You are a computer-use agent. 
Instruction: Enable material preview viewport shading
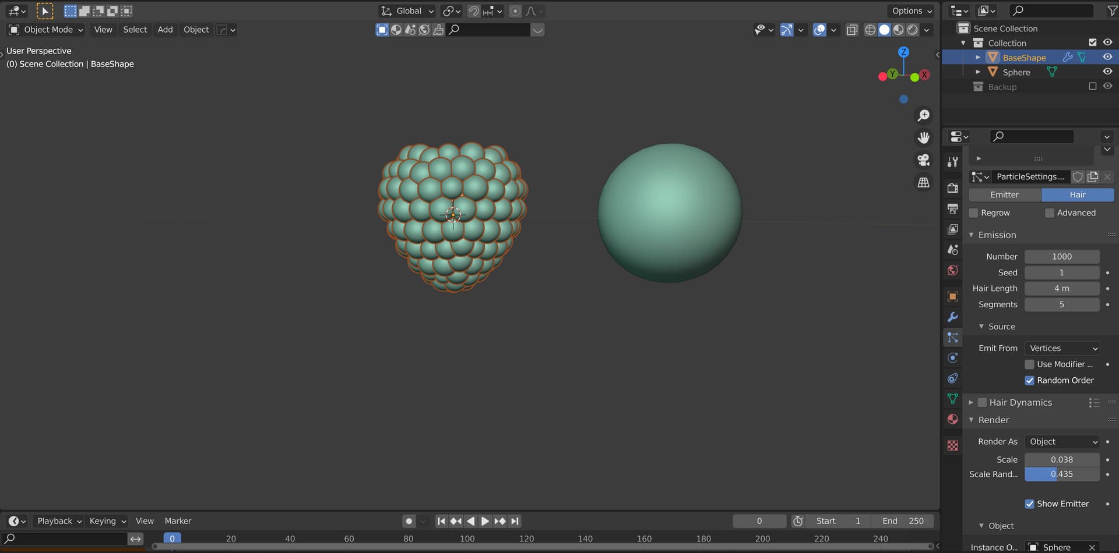point(898,30)
